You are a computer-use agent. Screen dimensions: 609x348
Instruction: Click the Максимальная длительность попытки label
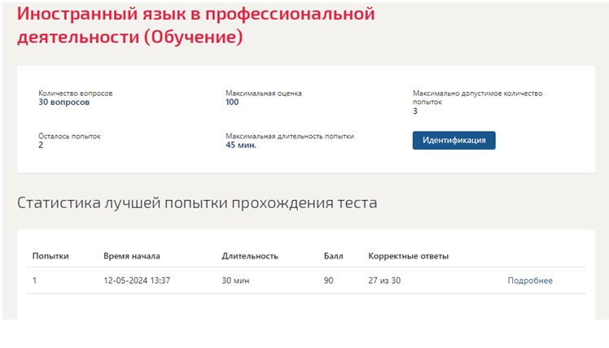point(290,136)
